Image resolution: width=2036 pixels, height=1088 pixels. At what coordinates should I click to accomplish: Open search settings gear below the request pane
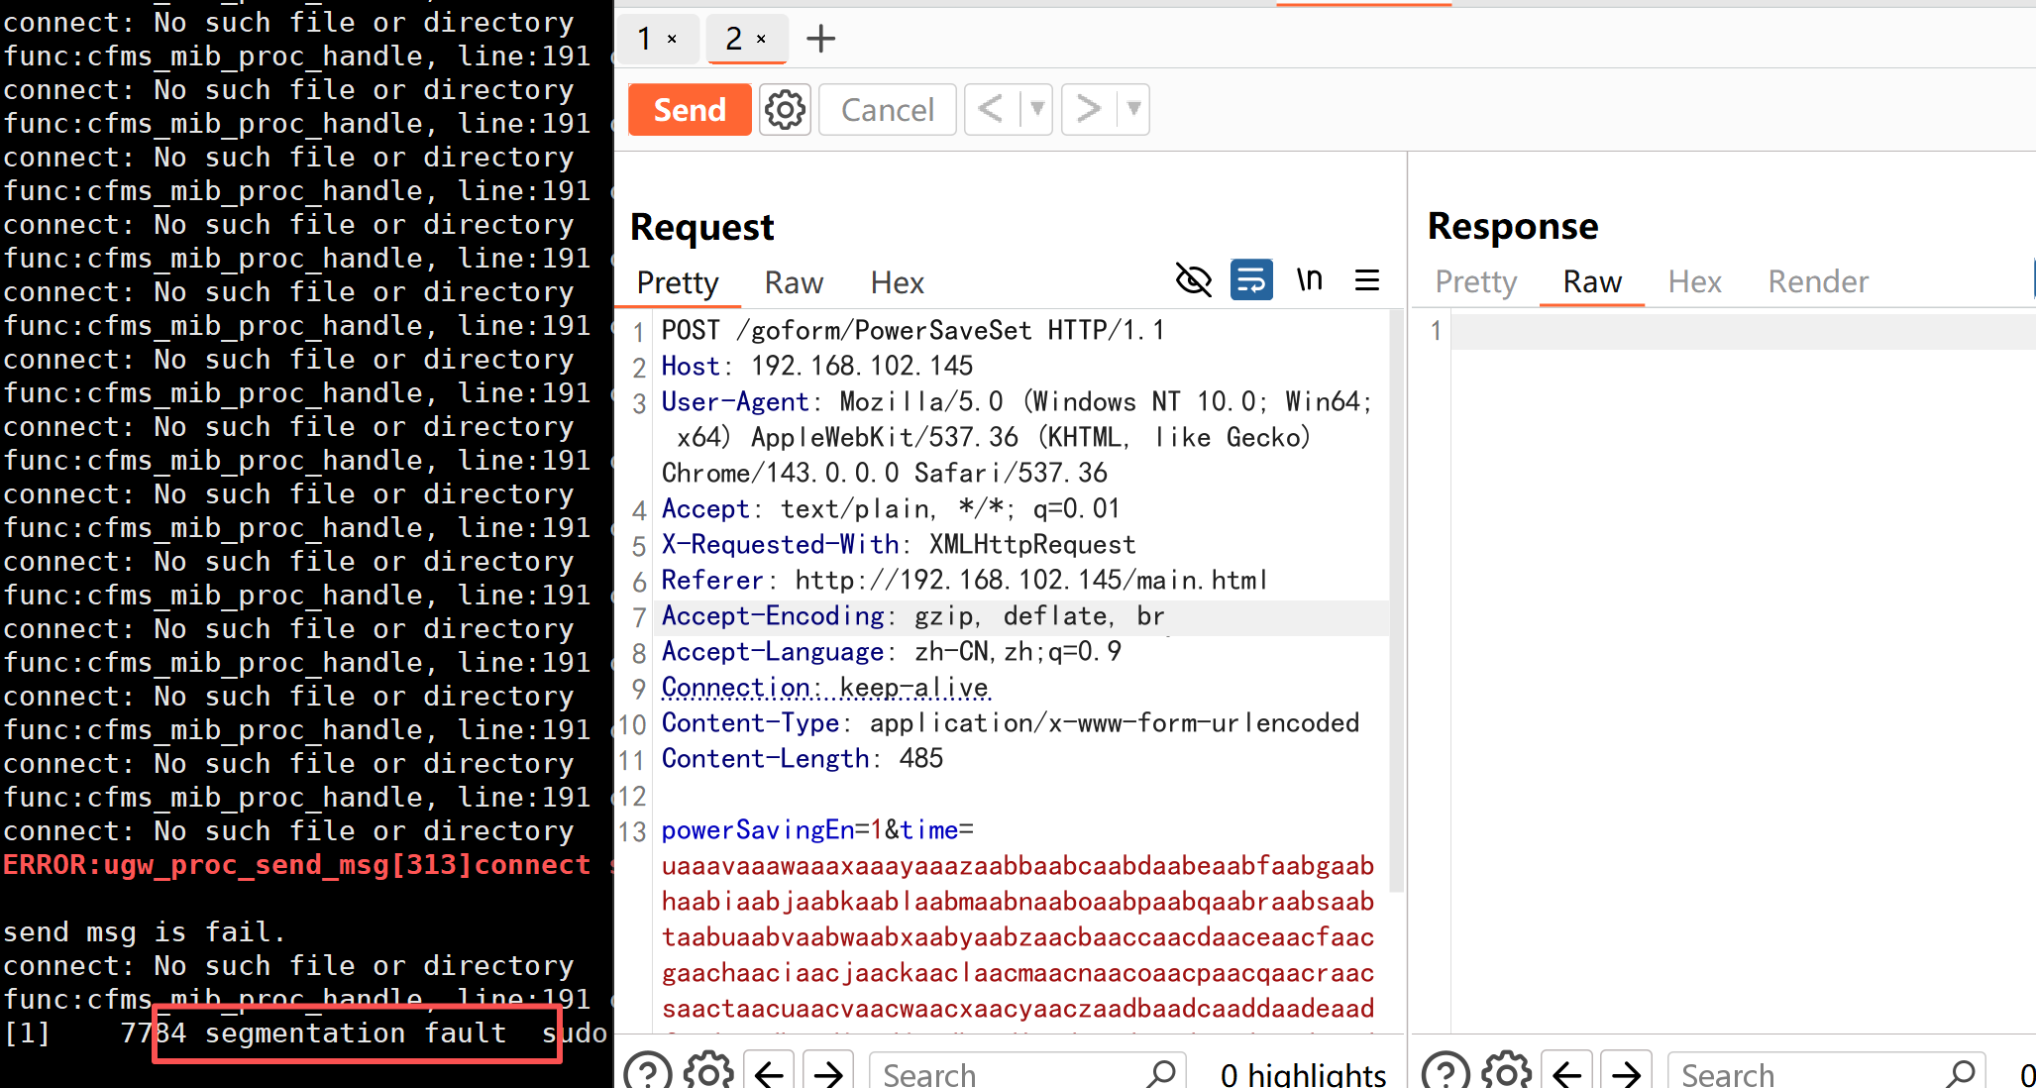coord(708,1072)
